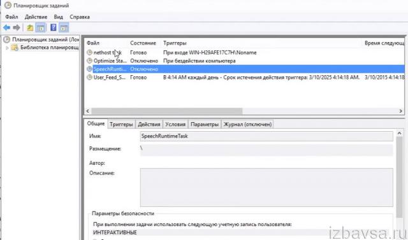Viewport: 408px width, 240px height.
Task: Click the Back arrow toolbar icon
Action: pos(7,27)
